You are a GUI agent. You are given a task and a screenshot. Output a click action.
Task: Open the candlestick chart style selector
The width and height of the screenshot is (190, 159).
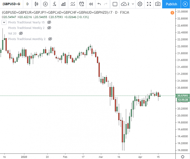(x=36, y=4)
